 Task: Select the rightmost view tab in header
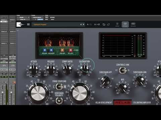coord(133,24)
